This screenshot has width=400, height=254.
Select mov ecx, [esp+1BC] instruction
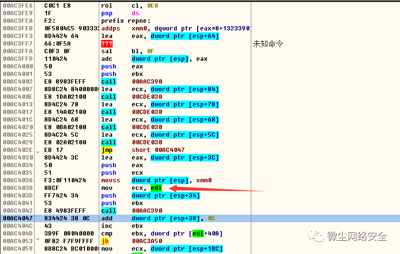(x=162, y=249)
